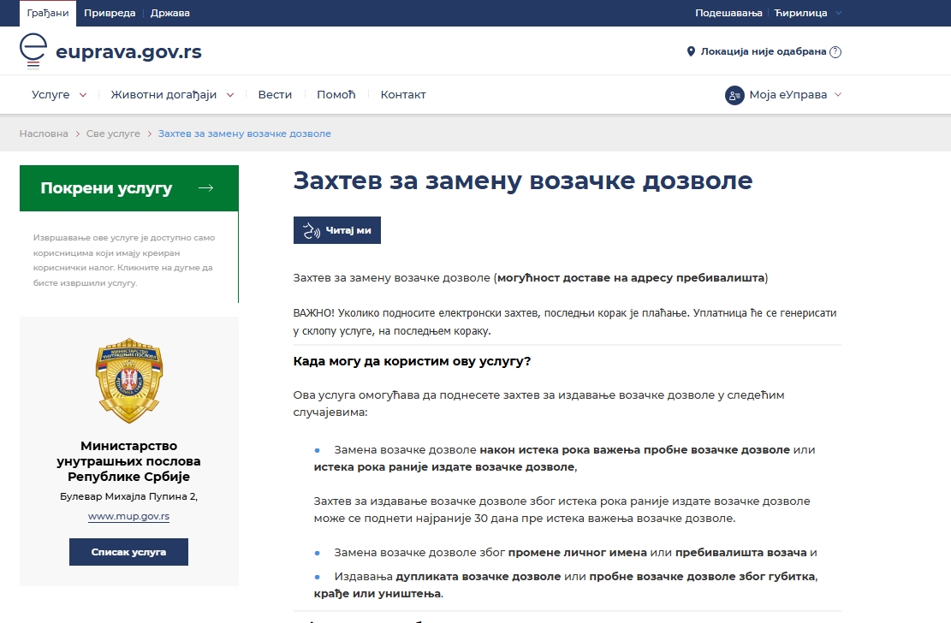Switch to the Привреда tab
Screen dimensions: 951x623
(x=110, y=13)
